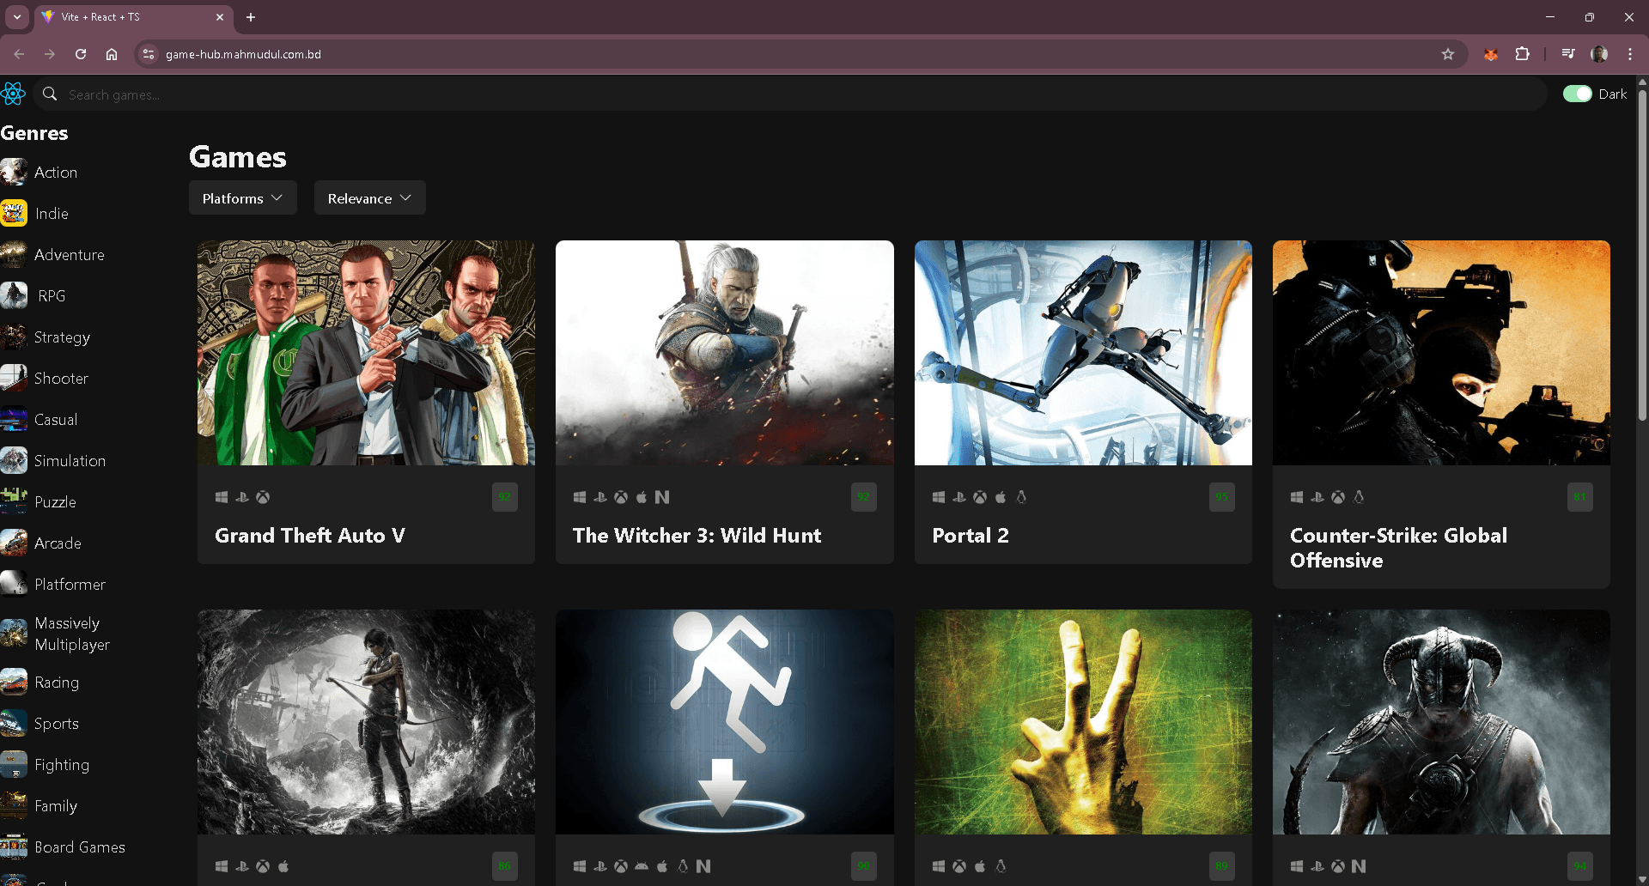The image size is (1649, 886).
Task: Click the Racing genre icon
Action: click(14, 682)
